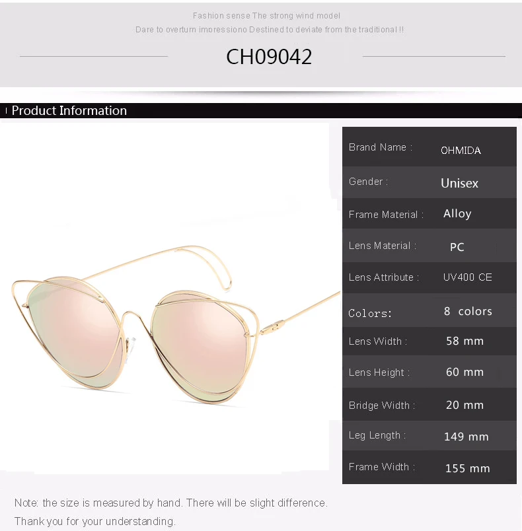The image size is (522, 531).
Task: Click the Bridge Width 20 mm value
Action: (465, 405)
